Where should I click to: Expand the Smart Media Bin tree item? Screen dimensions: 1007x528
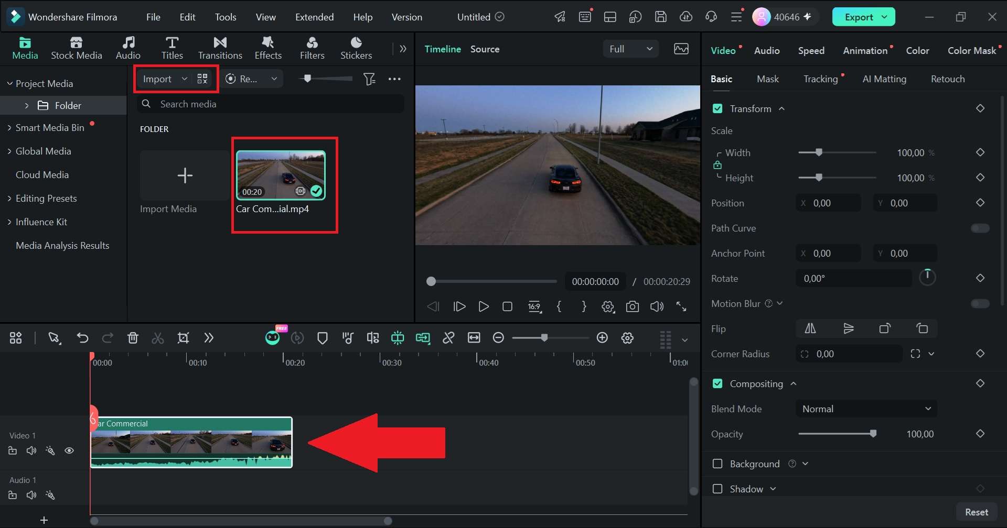click(x=9, y=128)
